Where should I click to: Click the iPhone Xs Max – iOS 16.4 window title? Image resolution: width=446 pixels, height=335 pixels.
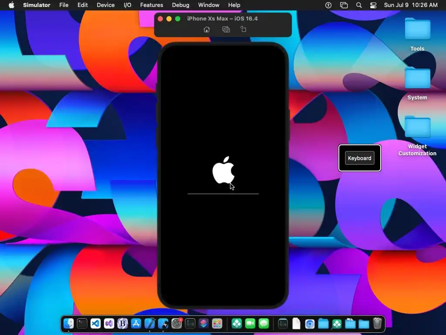point(223,18)
